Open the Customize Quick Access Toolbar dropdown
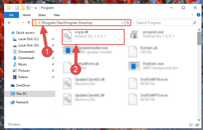Screen dimensions: 203x130 (36, 8)
